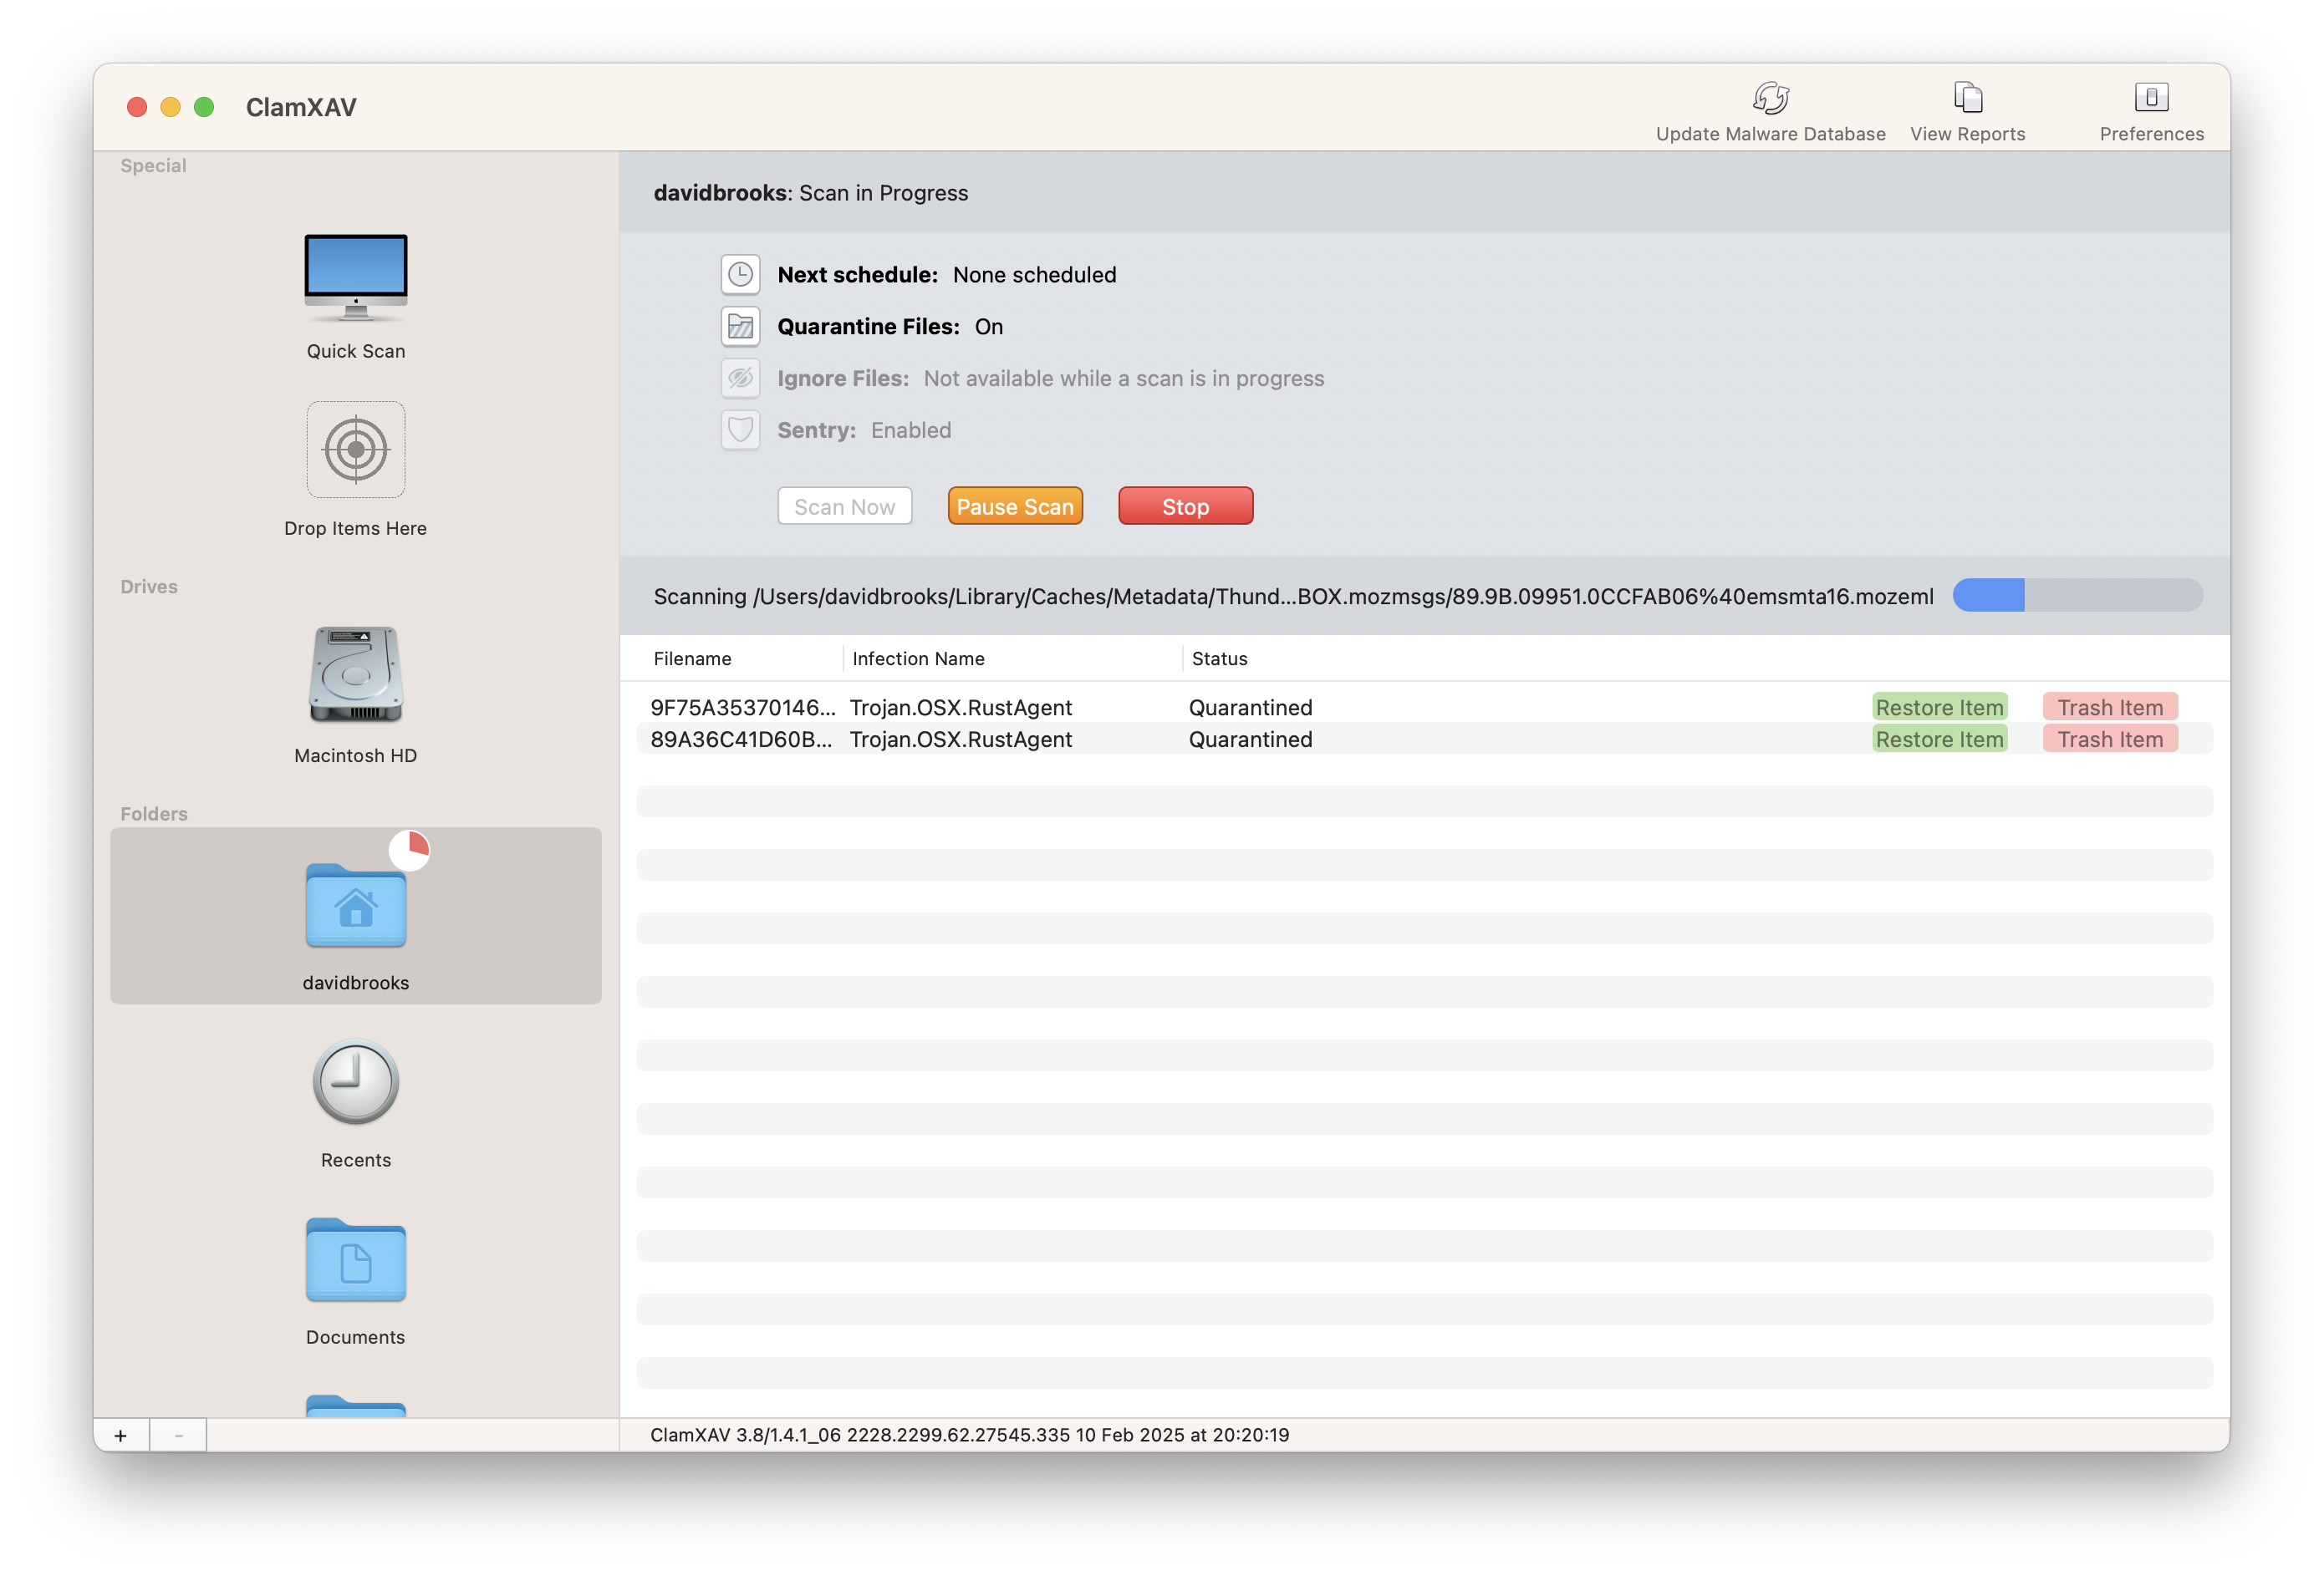The width and height of the screenshot is (2324, 1576).
Task: Select the Macintosh HD drive icon
Action: tap(355, 674)
